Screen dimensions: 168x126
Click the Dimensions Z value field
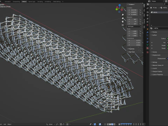134,45
